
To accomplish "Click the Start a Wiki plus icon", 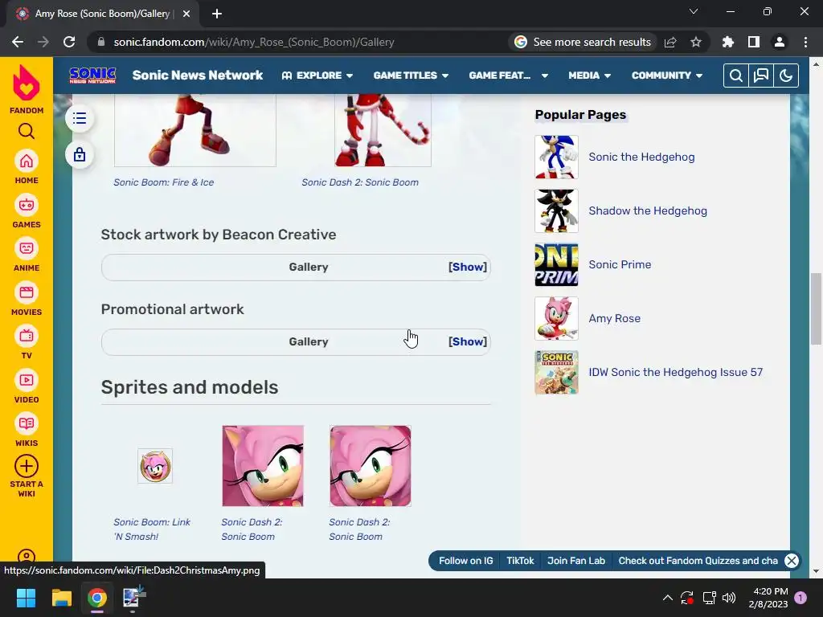I will point(27,466).
